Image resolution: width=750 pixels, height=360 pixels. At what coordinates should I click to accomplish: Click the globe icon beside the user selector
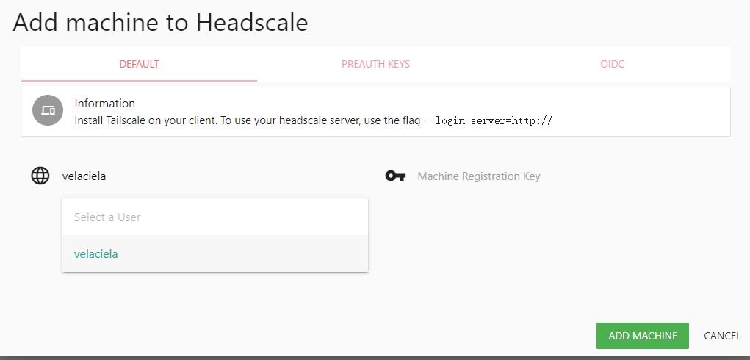pyautogui.click(x=40, y=176)
